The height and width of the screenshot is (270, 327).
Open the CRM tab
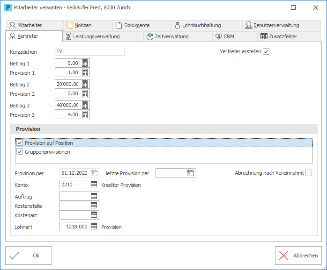(235, 36)
